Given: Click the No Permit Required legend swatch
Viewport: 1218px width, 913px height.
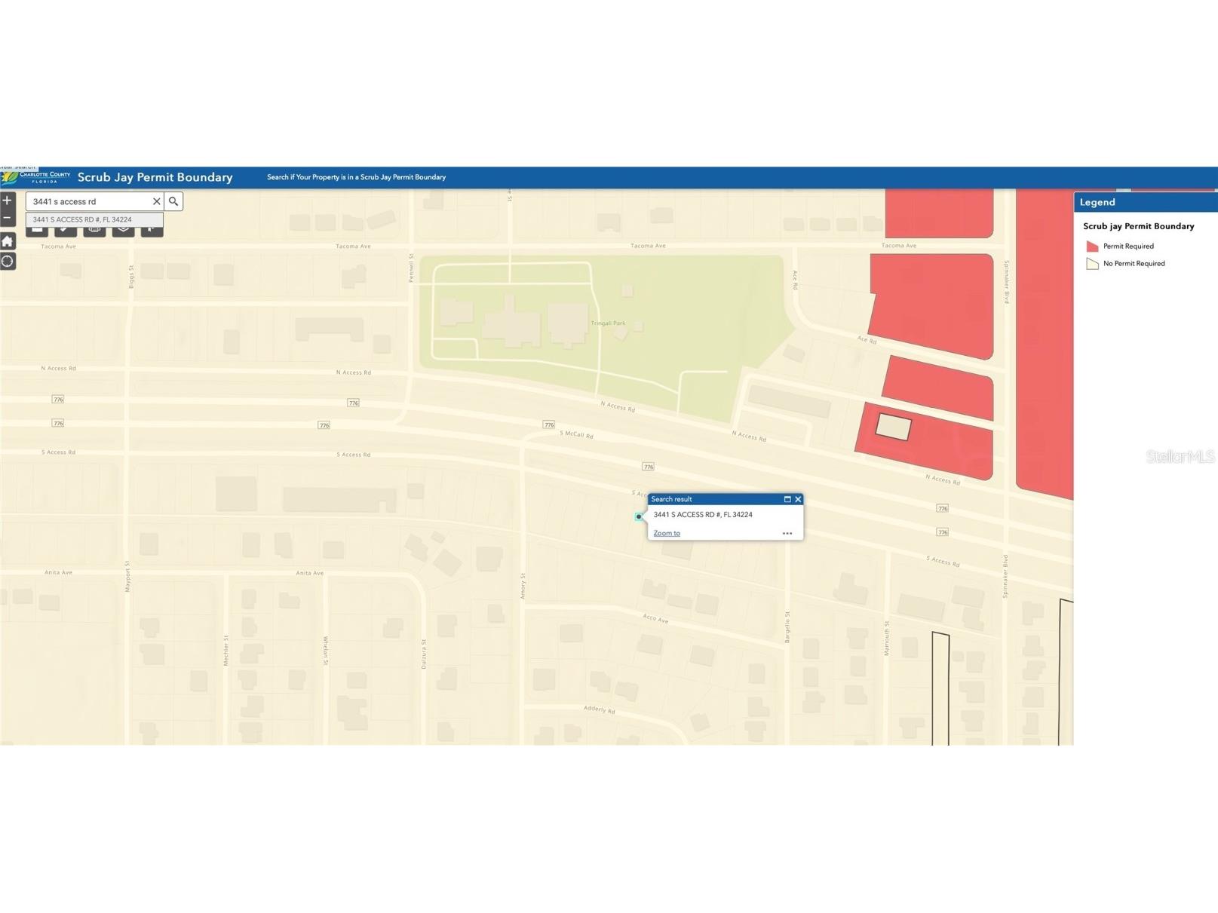Looking at the screenshot, I should pyautogui.click(x=1092, y=264).
